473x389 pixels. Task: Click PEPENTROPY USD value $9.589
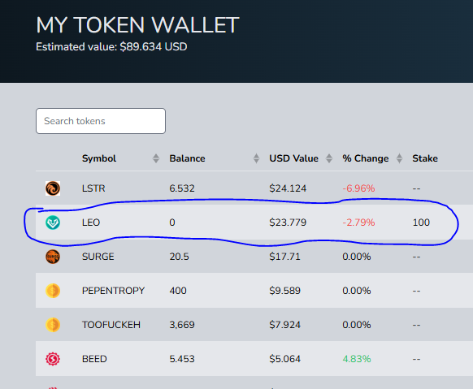coord(284,291)
